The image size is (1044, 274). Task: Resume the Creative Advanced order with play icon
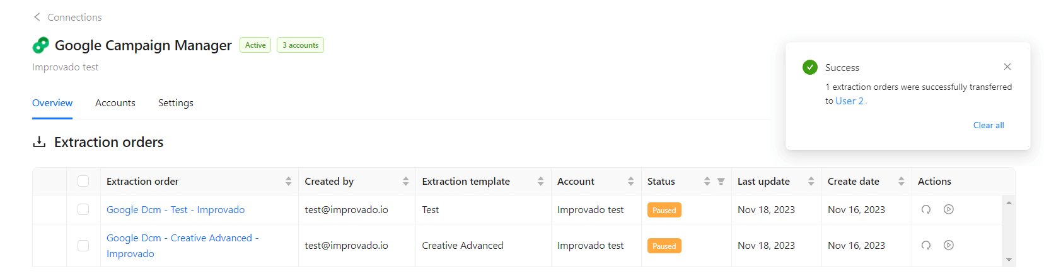click(x=949, y=245)
